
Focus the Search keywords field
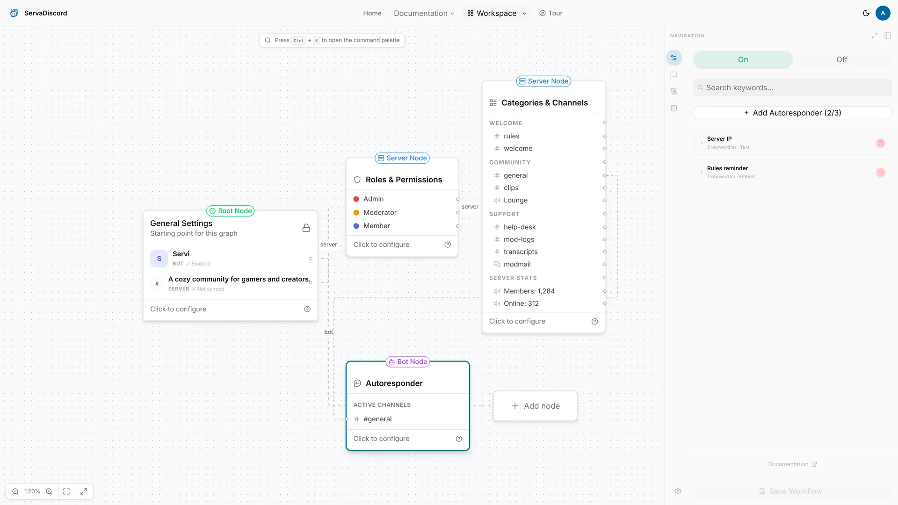792,87
